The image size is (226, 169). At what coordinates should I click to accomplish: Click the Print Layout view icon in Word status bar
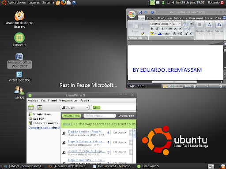[x=165, y=86]
